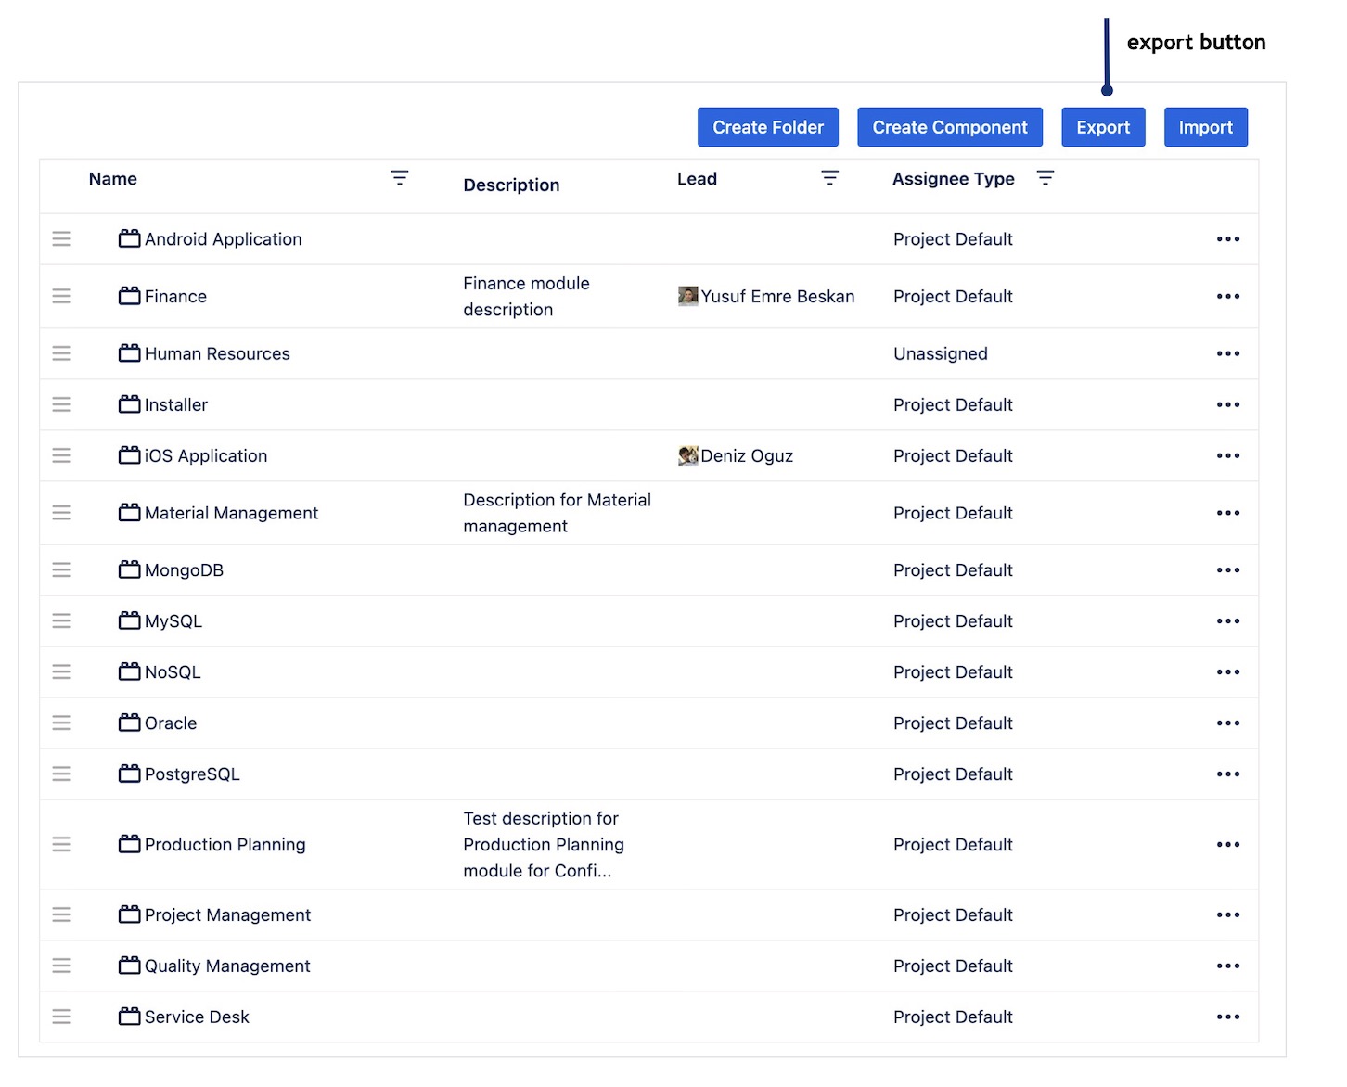Select the Human Resources component row
Screen dimensions: 1347x1087
tap(216, 353)
